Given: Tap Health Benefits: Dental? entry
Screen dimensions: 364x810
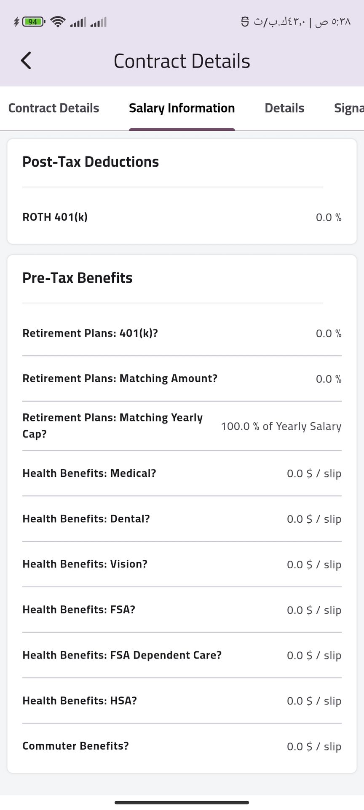Looking at the screenshot, I should [182, 519].
